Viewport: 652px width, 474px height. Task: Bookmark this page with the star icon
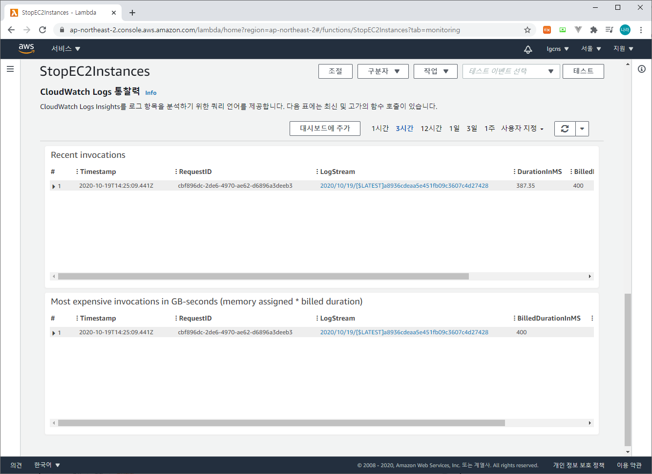(x=527, y=30)
